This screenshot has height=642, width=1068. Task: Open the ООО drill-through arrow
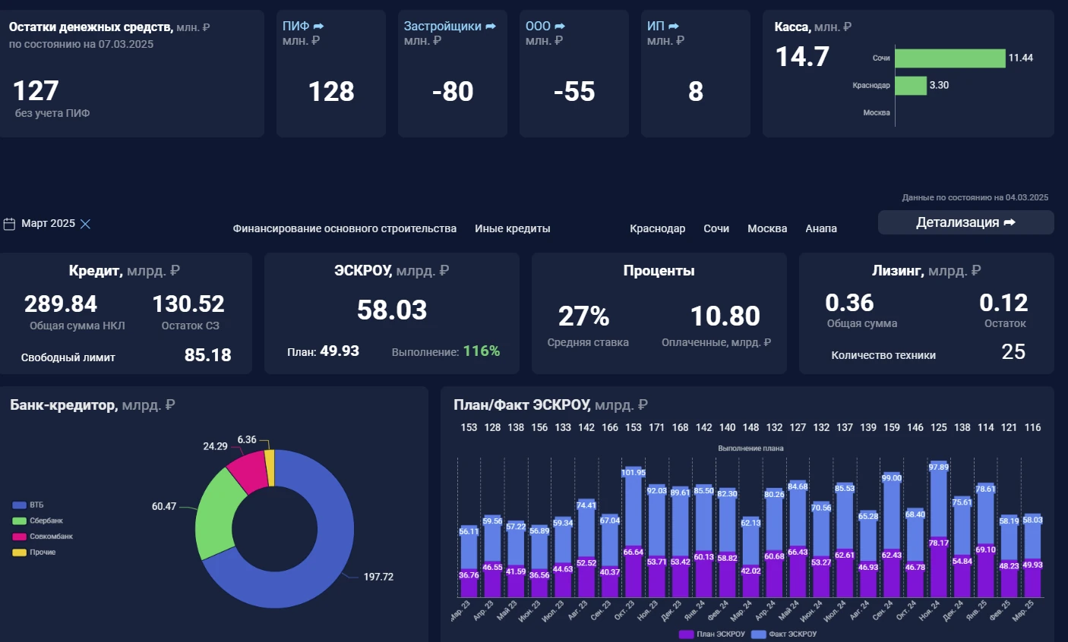click(560, 27)
